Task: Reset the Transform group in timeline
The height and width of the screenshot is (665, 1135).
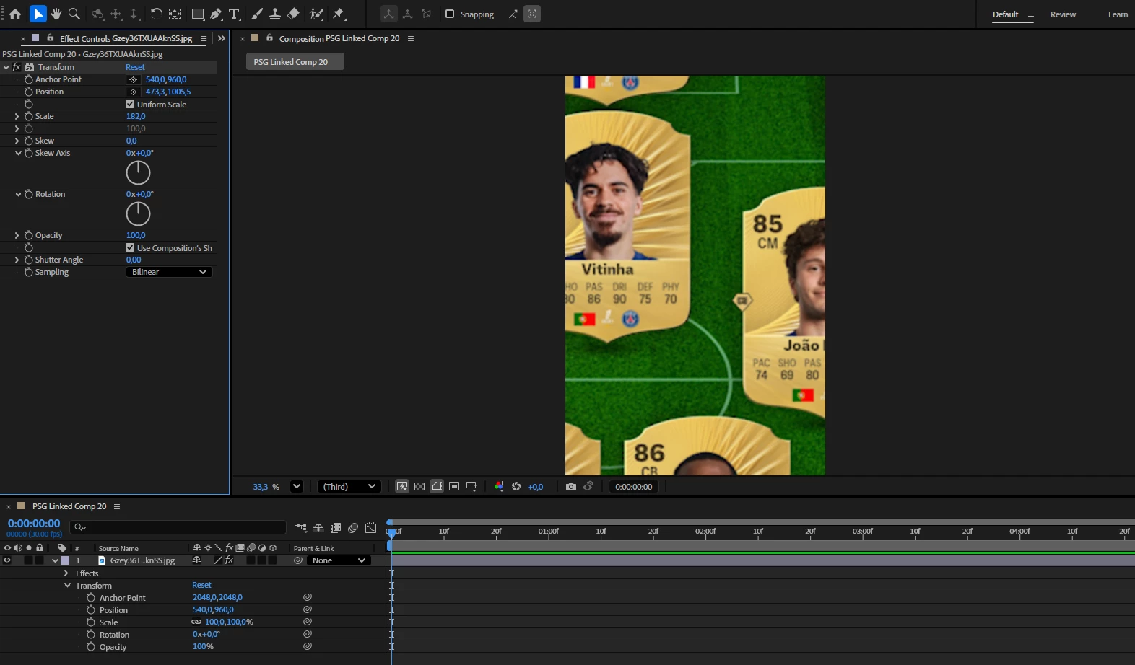Action: point(201,585)
